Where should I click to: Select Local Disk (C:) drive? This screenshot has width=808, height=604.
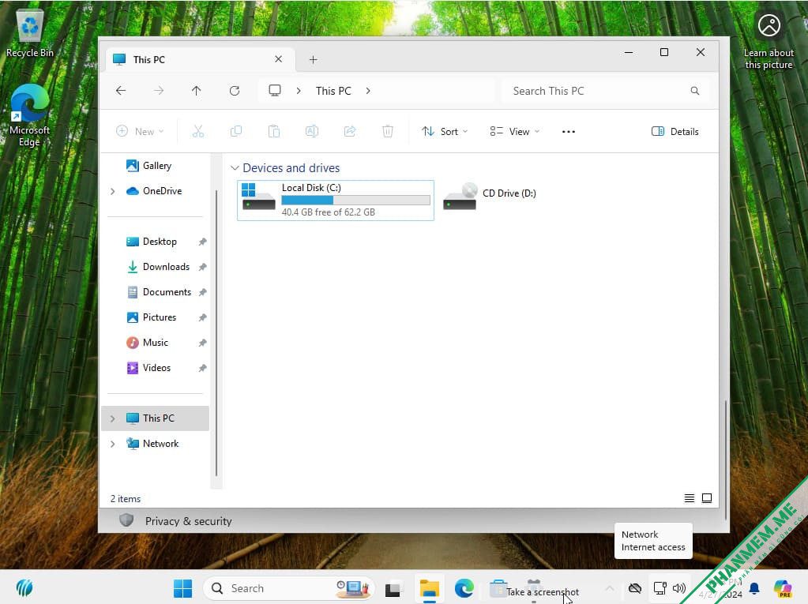point(336,201)
